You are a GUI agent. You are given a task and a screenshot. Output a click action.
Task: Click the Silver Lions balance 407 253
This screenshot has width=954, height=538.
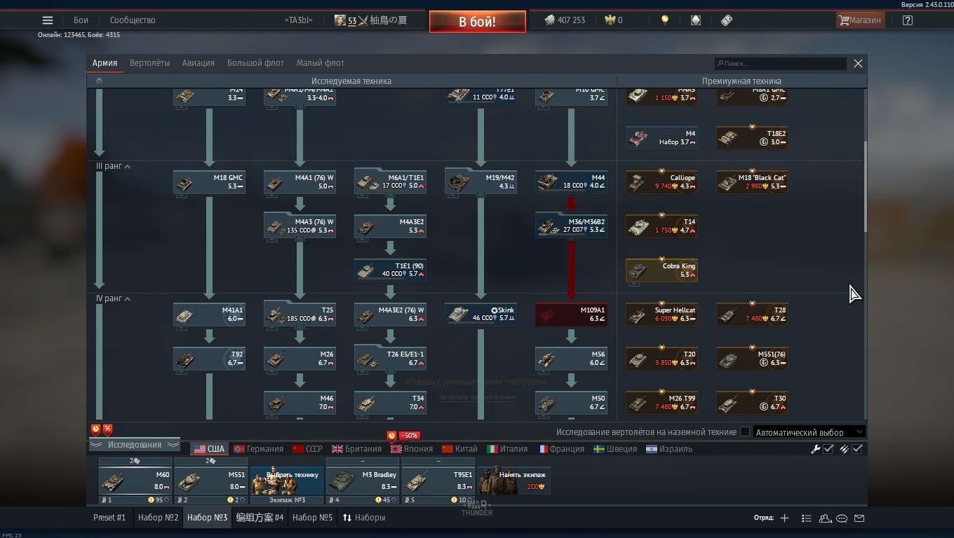pos(565,20)
